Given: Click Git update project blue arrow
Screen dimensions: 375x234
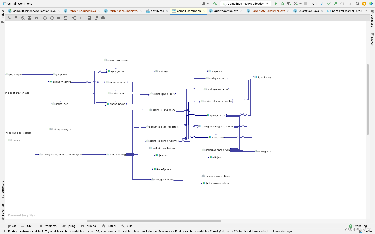Looking at the screenshot, I should pos(322,4).
